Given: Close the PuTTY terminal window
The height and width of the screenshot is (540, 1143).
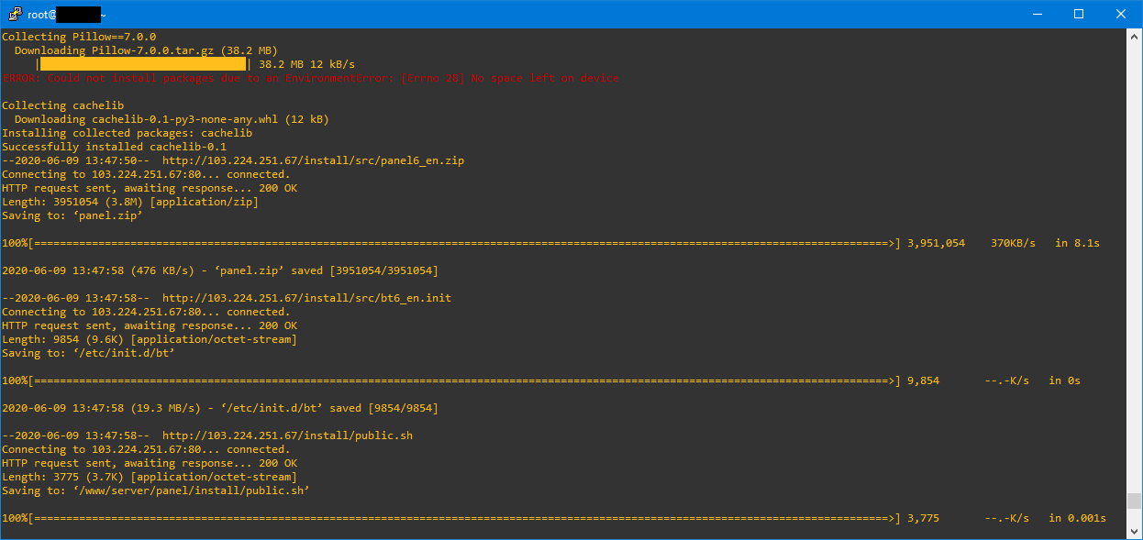Looking at the screenshot, I should coord(1121,14).
